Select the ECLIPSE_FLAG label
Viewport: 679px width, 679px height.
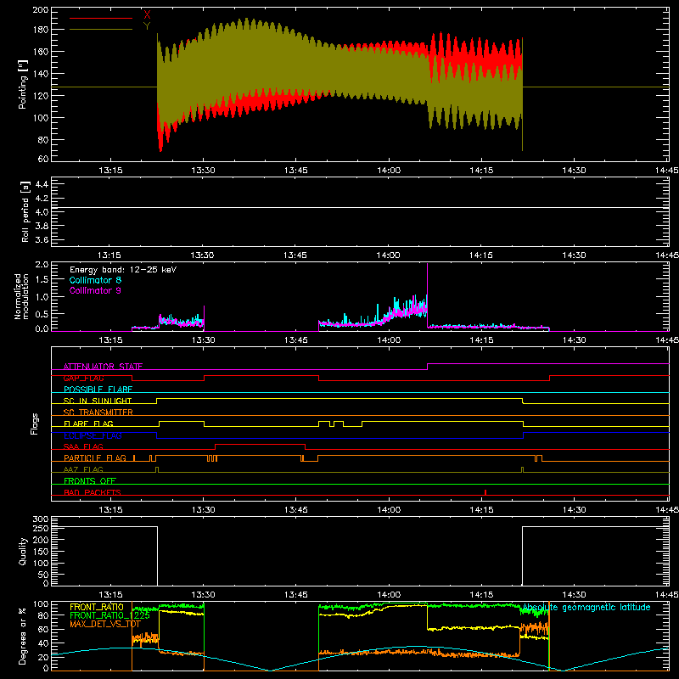point(93,435)
